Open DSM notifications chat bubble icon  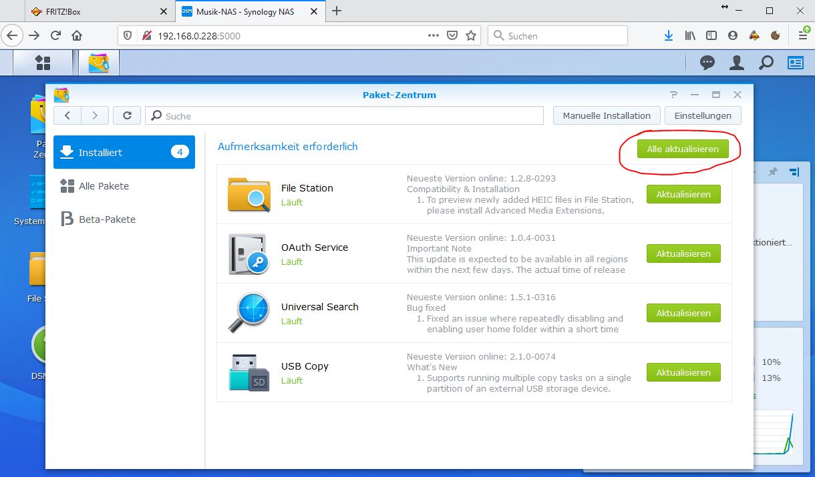pos(707,63)
